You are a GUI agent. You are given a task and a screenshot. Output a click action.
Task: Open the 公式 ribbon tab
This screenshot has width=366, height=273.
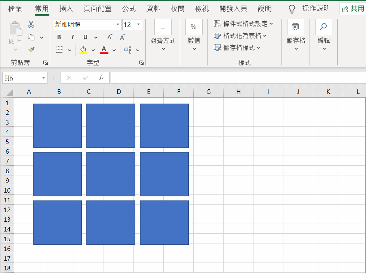click(129, 9)
